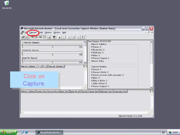Open the capture filter funnel icon
Screen dimensions: 180x135
click(x=54, y=37)
